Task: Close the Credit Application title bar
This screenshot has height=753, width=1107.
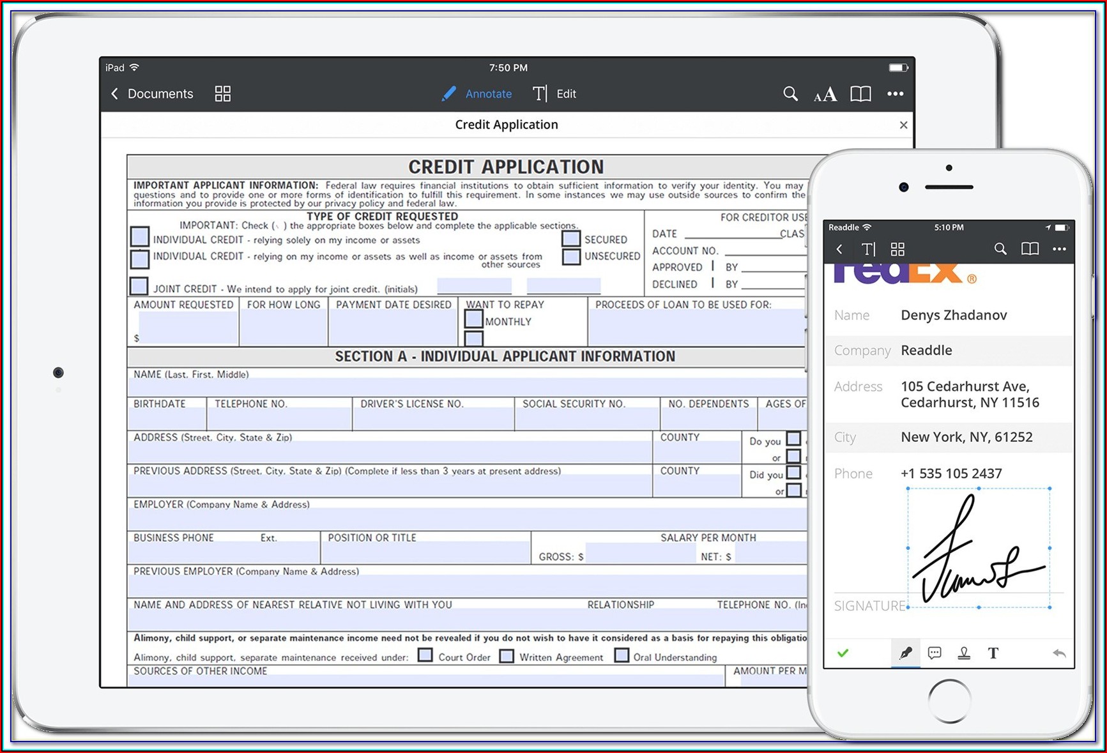Action: click(x=903, y=125)
